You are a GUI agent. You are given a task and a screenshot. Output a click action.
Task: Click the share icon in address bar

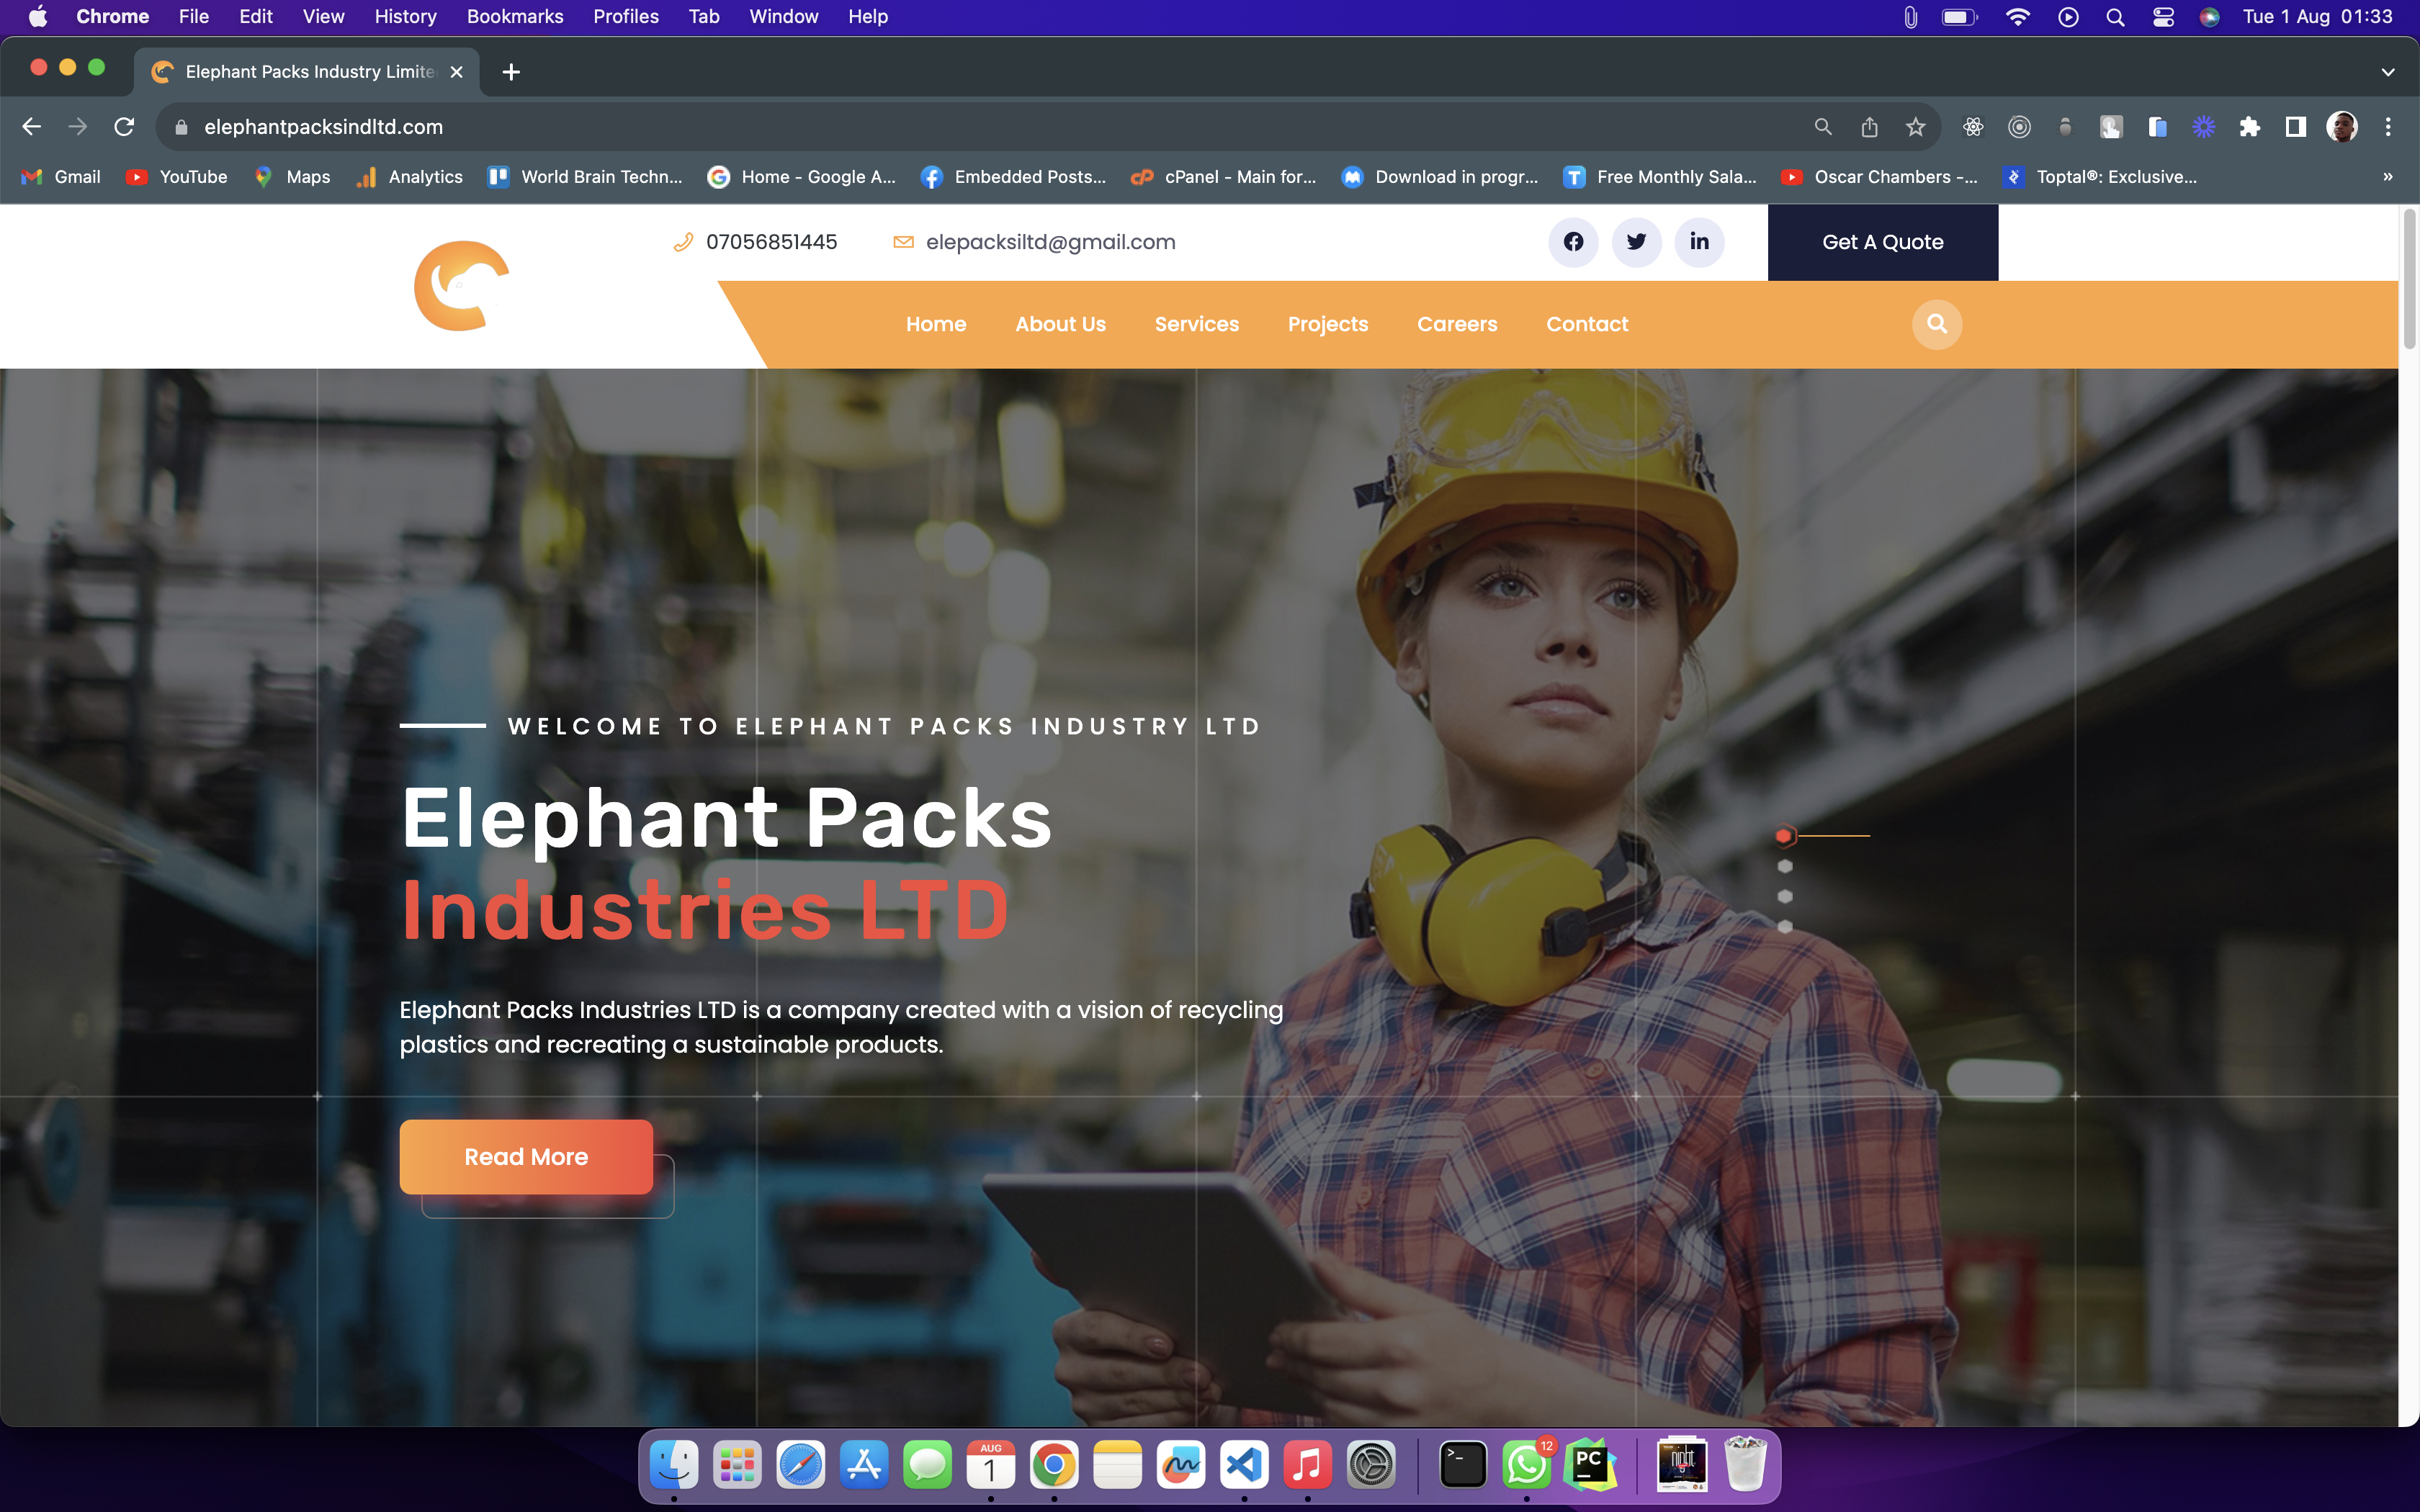pyautogui.click(x=1869, y=127)
